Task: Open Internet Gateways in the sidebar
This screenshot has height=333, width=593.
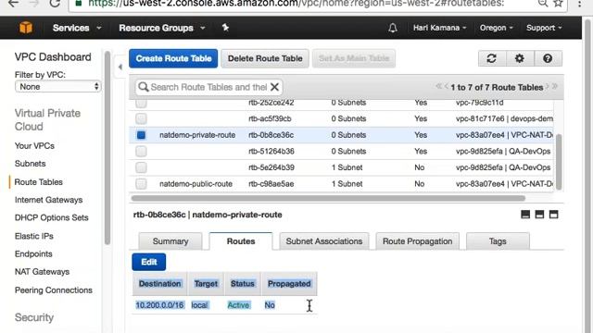Action: point(48,200)
